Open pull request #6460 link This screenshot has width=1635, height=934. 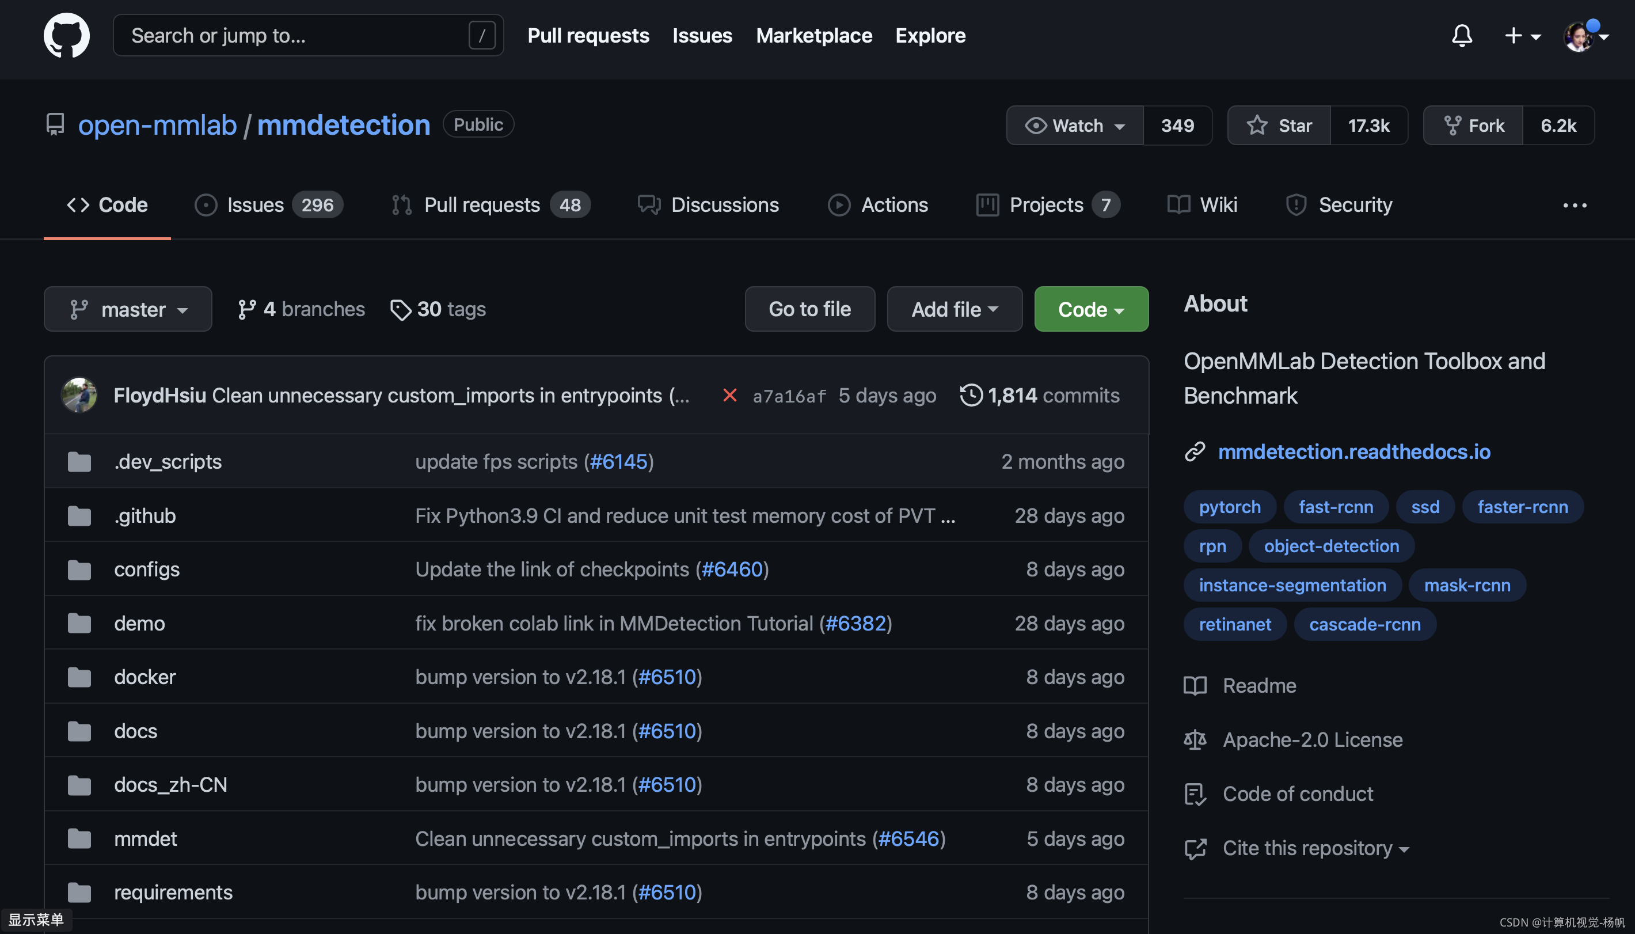[x=732, y=569]
